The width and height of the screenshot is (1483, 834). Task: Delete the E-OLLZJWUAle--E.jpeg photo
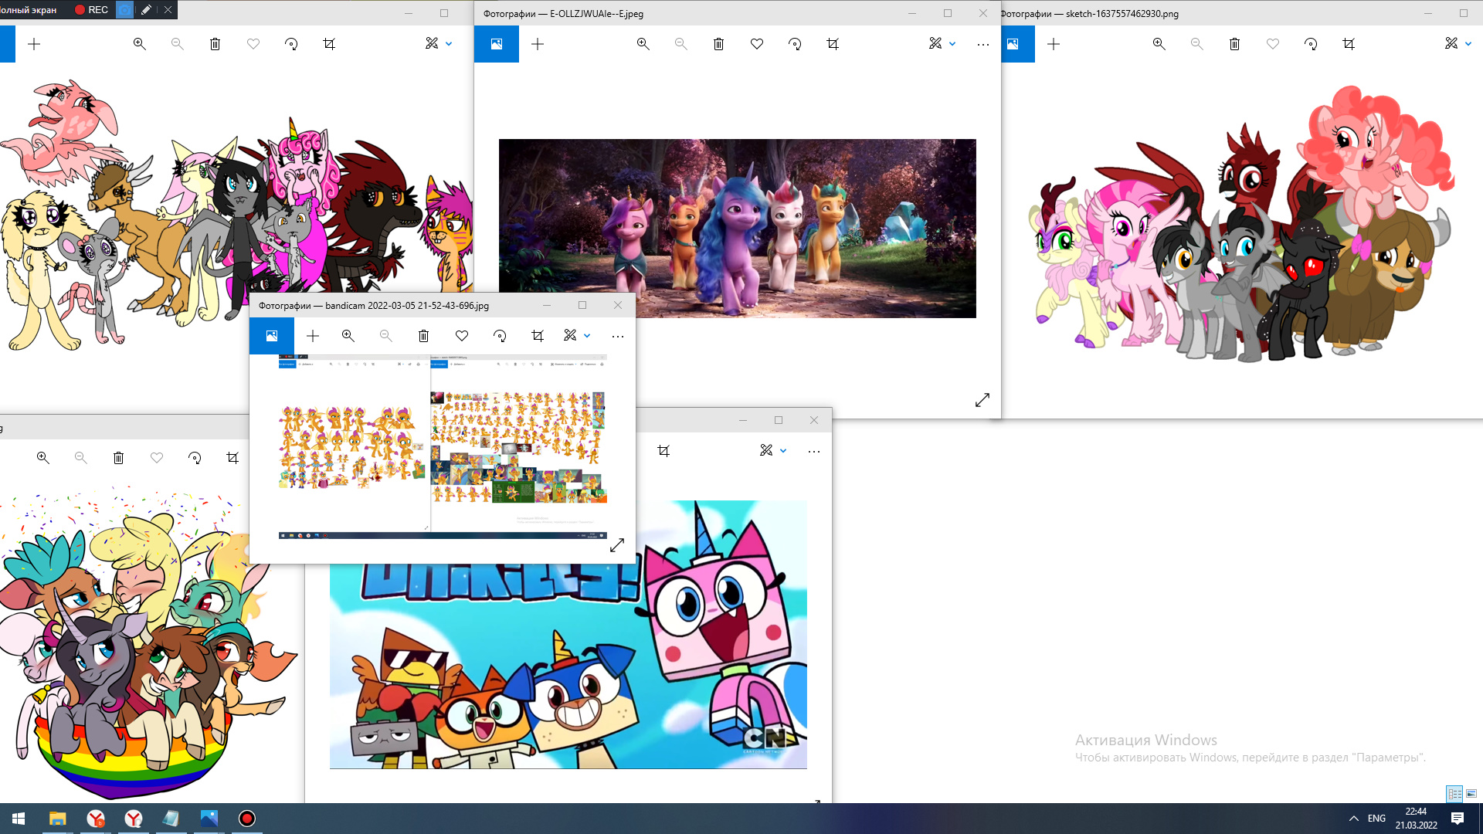pos(718,44)
